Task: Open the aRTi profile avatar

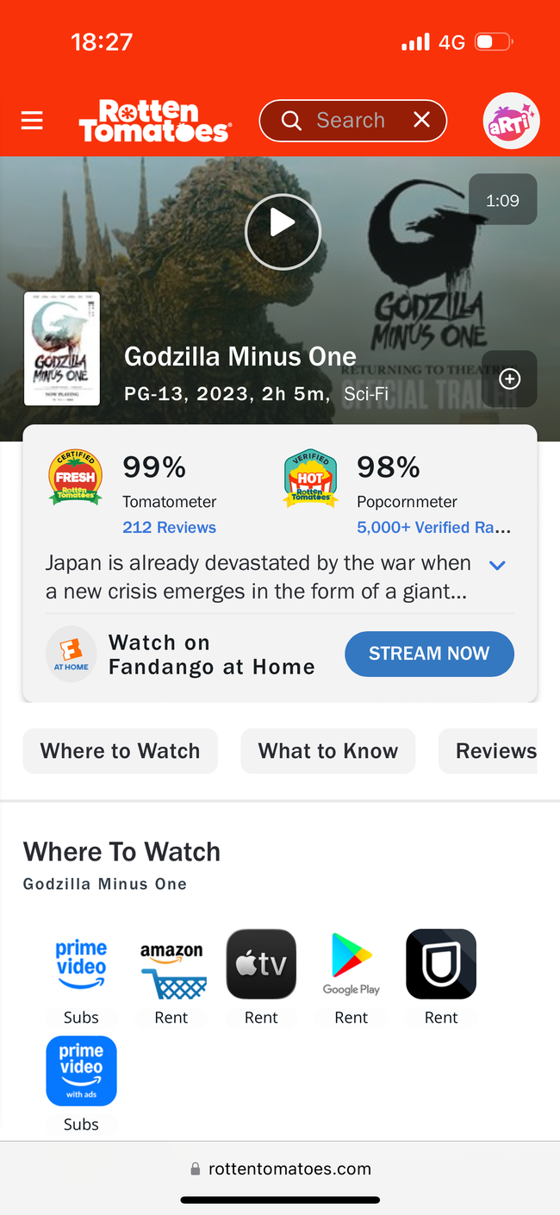Action: [511, 121]
